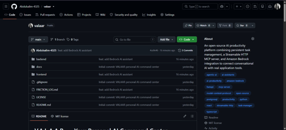Open the README.md file

(43, 105)
